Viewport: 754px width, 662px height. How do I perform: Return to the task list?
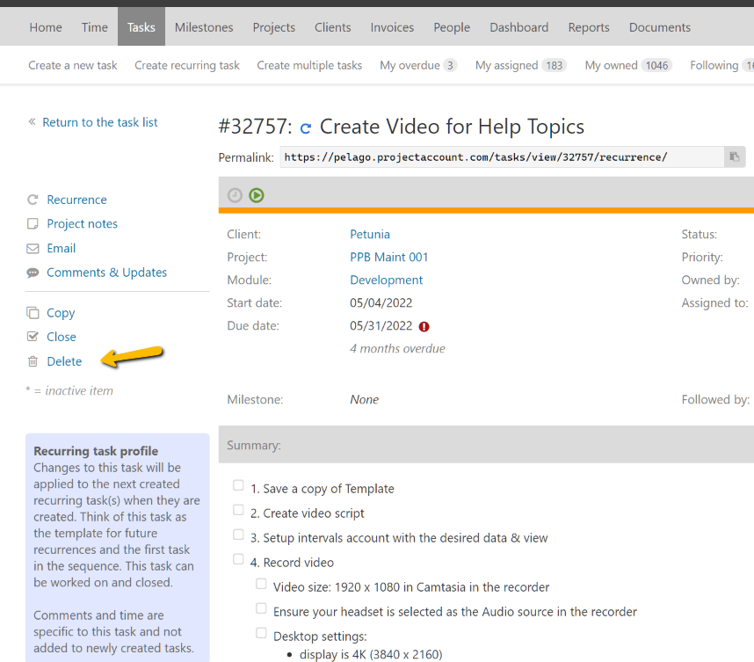click(99, 122)
